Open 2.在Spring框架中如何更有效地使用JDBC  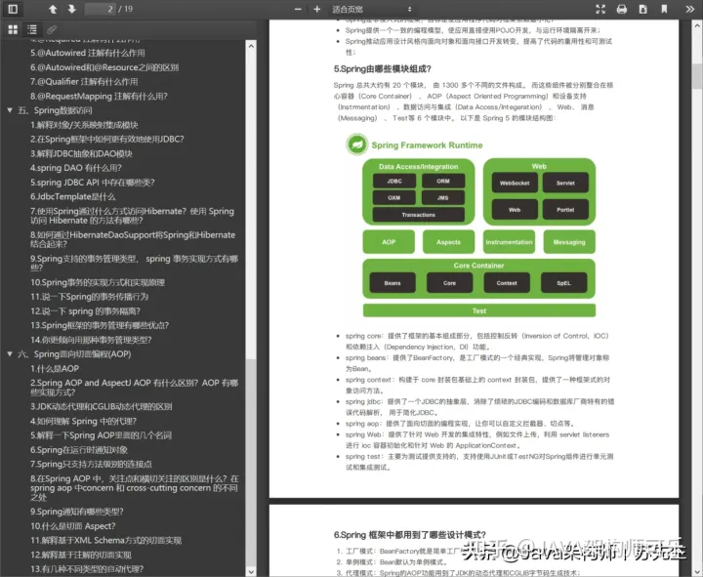[107, 139]
